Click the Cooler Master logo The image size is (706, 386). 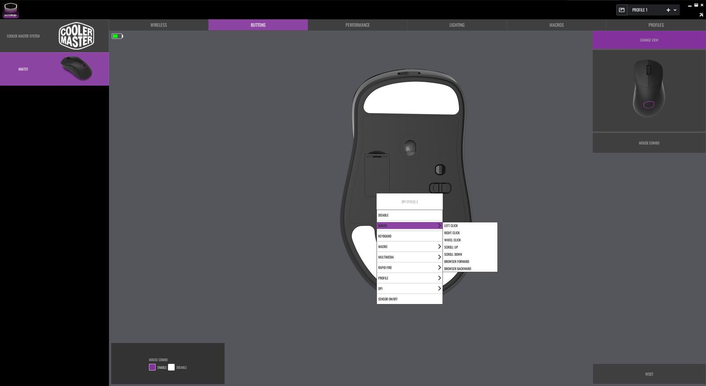(x=76, y=36)
